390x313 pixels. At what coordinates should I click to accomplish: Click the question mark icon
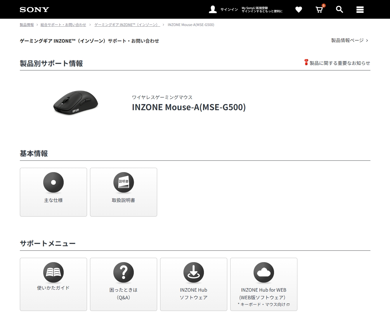[x=124, y=272]
